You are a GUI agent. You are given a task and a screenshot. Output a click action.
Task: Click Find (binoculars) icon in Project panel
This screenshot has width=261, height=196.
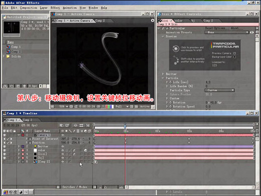(5, 86)
